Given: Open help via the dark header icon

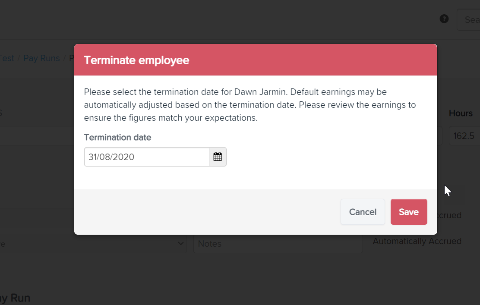Looking at the screenshot, I should pyautogui.click(x=444, y=19).
